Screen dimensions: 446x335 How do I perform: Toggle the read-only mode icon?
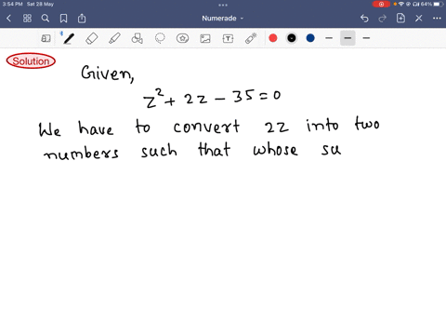tap(46, 38)
